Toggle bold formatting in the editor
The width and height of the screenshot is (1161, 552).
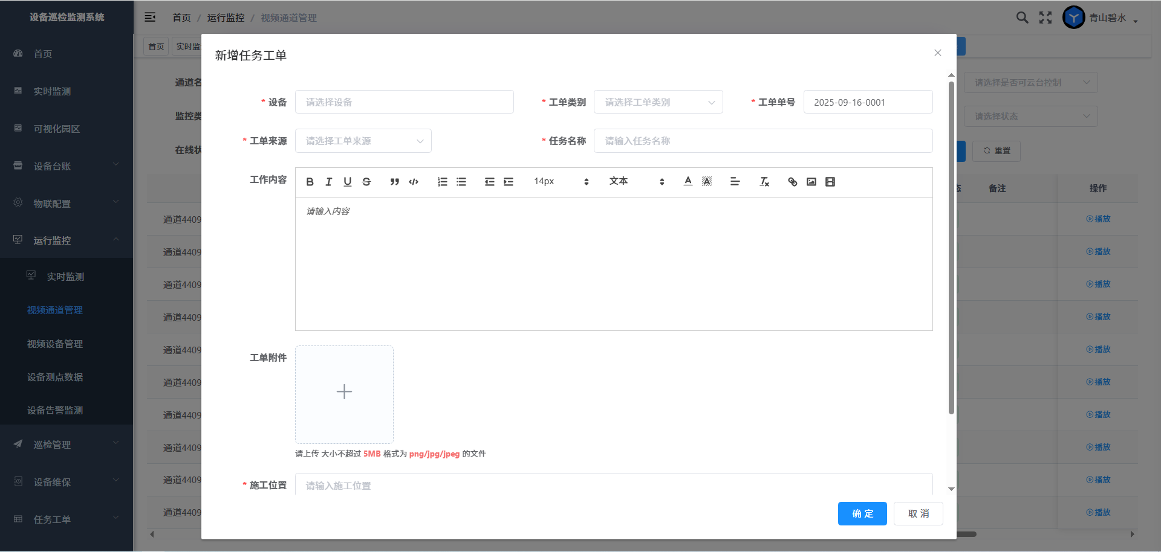(310, 182)
